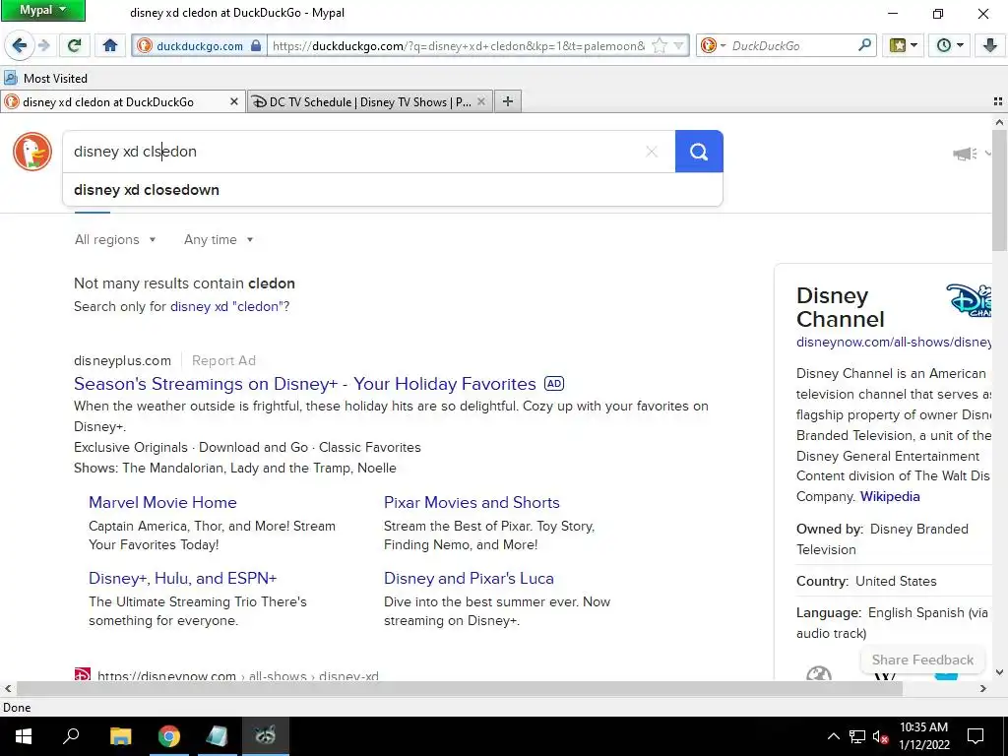Screen dimensions: 1008x756
Task: Open the bookmarks menu toolbar button
Action: pos(903,45)
